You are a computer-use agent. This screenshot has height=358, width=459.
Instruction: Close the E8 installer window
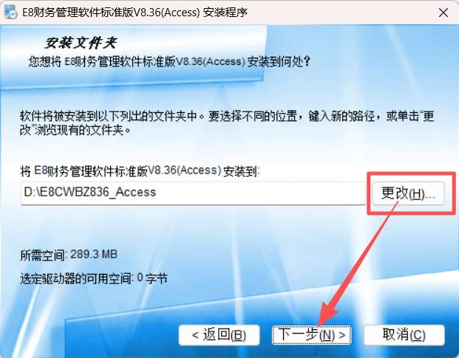point(443,13)
